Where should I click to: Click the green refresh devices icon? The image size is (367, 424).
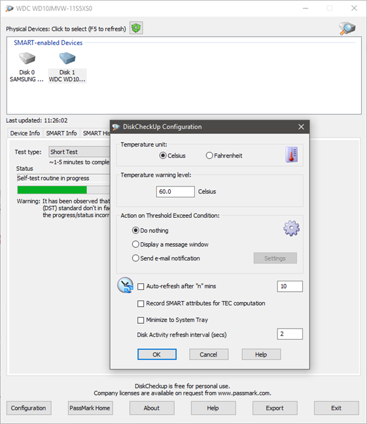click(136, 28)
